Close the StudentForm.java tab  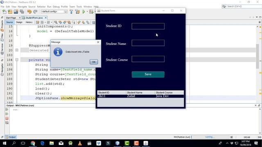(45, 18)
